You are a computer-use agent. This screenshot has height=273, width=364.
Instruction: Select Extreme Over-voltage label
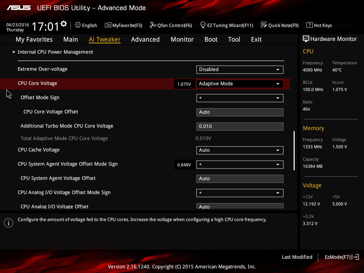[x=43, y=69]
